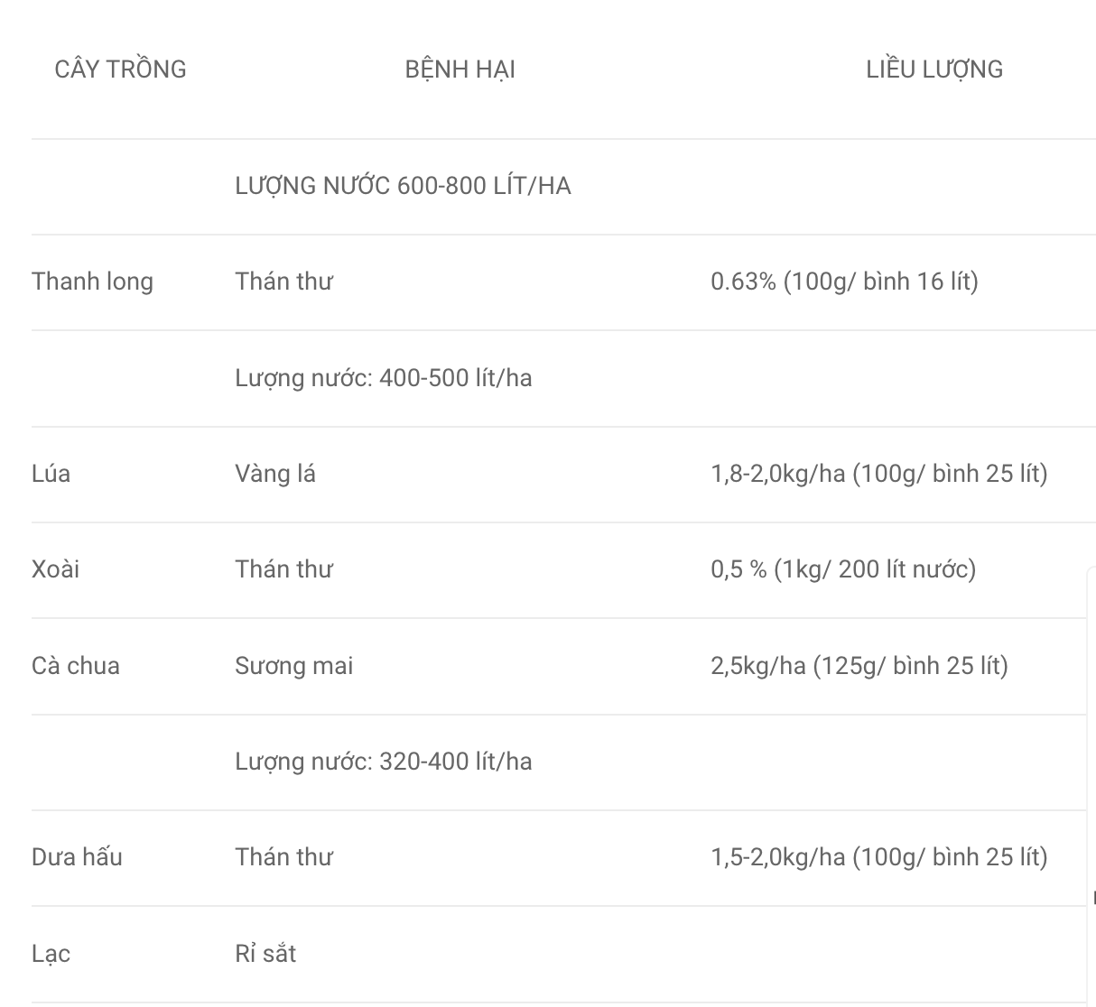The width and height of the screenshot is (1096, 1007).
Task: Click the CÂY TRỒNG column header
Action: [x=120, y=69]
